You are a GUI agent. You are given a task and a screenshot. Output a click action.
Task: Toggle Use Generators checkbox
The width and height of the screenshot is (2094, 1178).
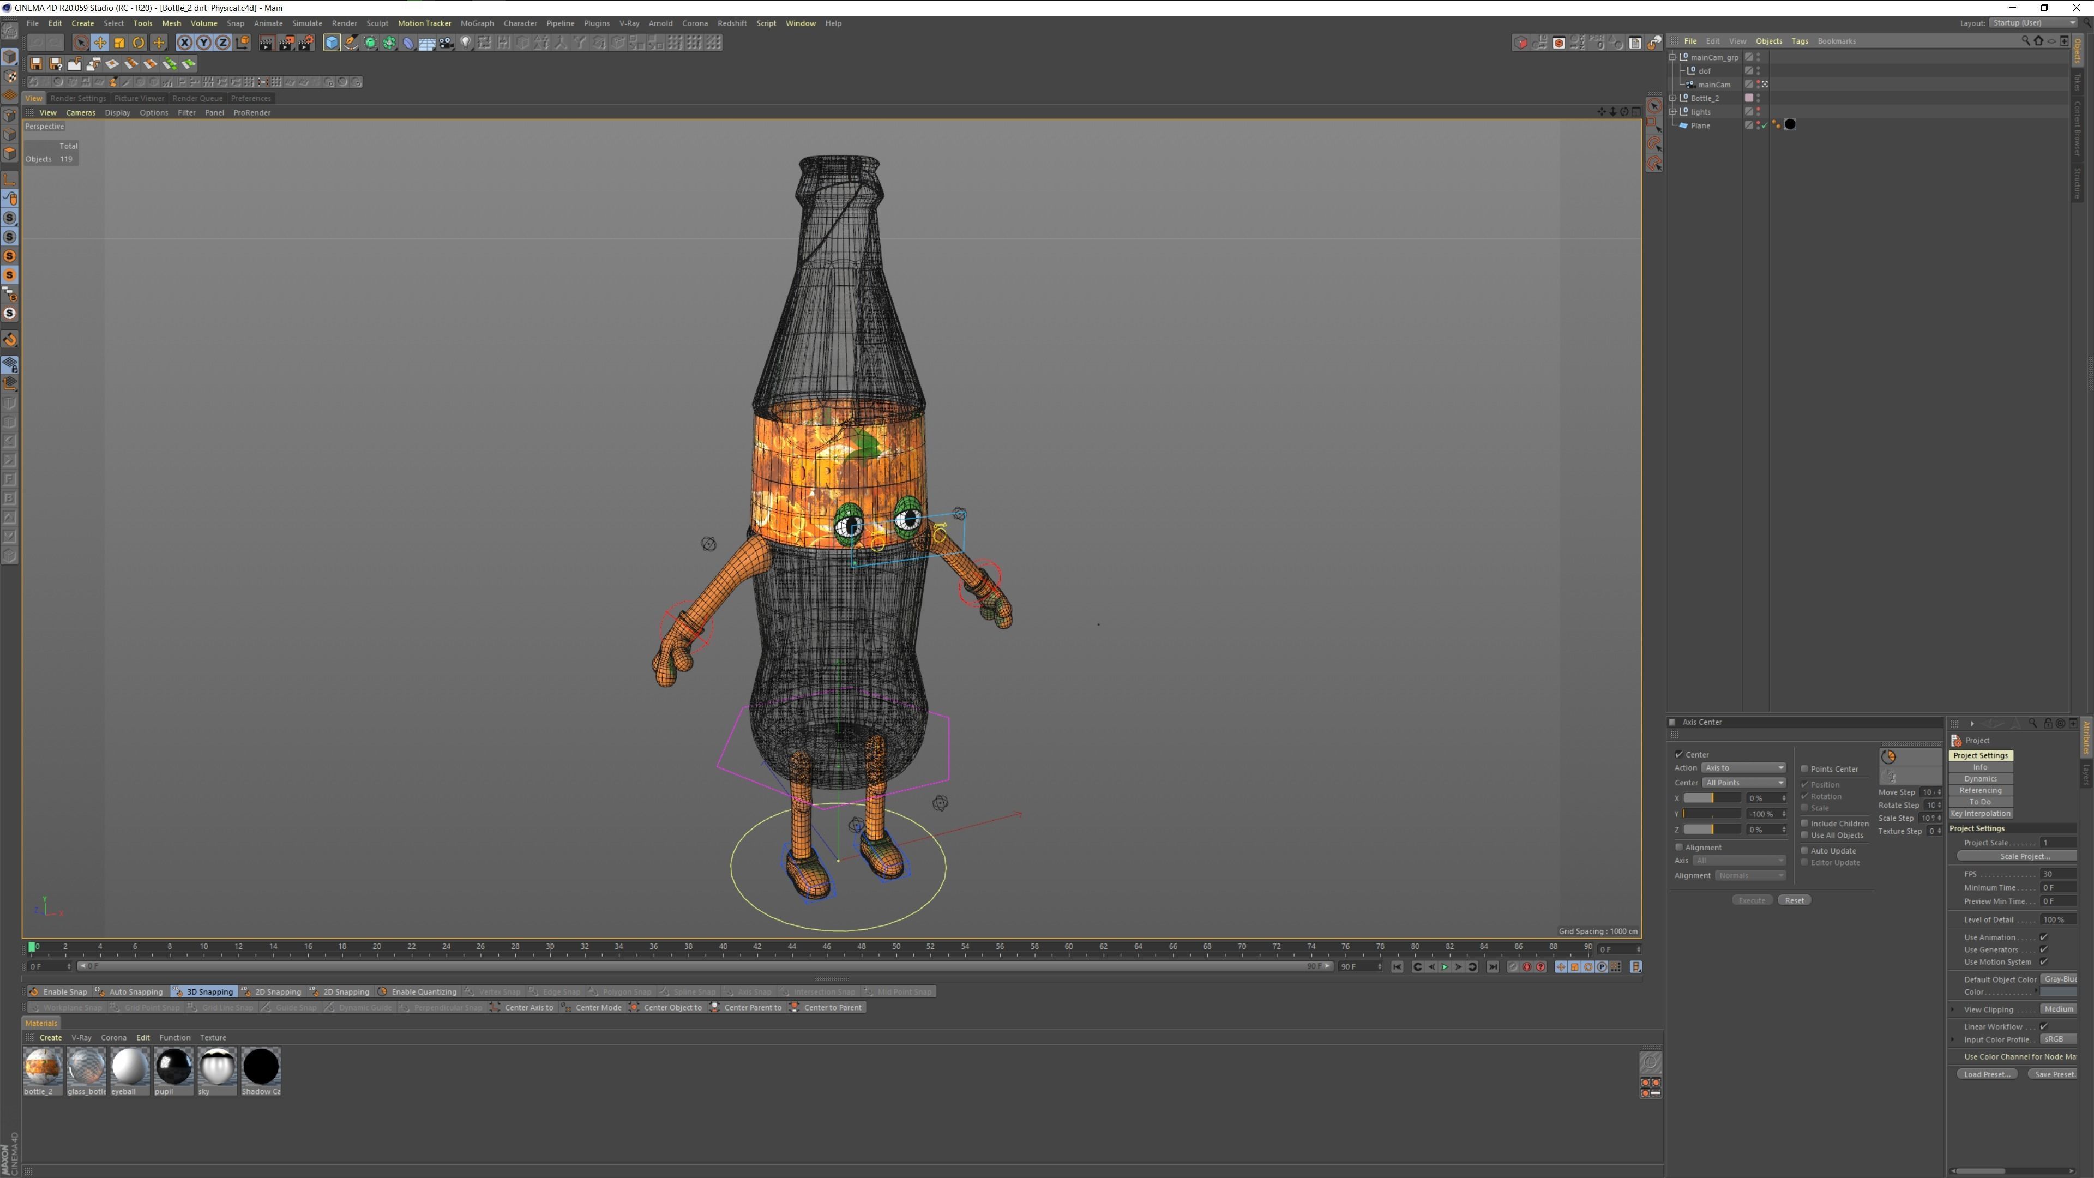tap(2044, 949)
